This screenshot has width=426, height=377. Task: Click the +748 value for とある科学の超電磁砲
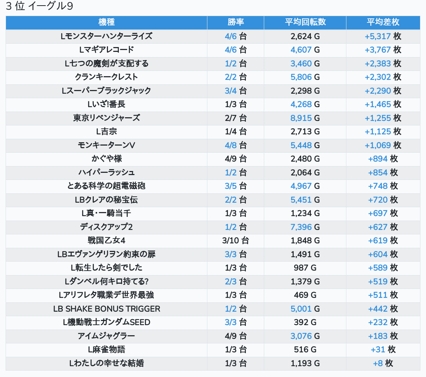[x=377, y=186]
